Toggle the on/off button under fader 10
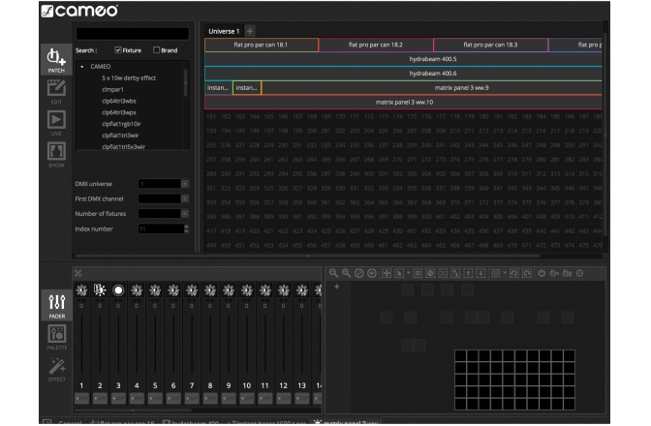Viewport: 651px width, 426px height. coord(247,398)
